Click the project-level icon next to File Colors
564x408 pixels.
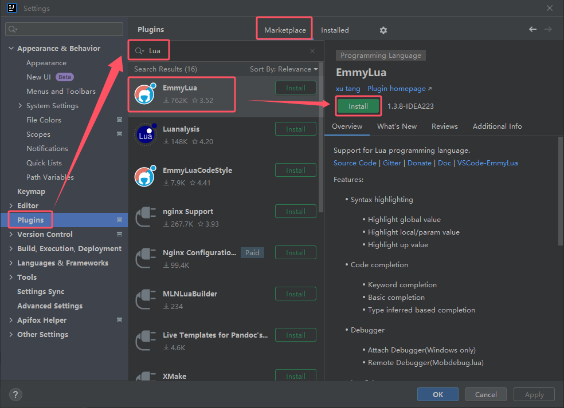coord(119,120)
